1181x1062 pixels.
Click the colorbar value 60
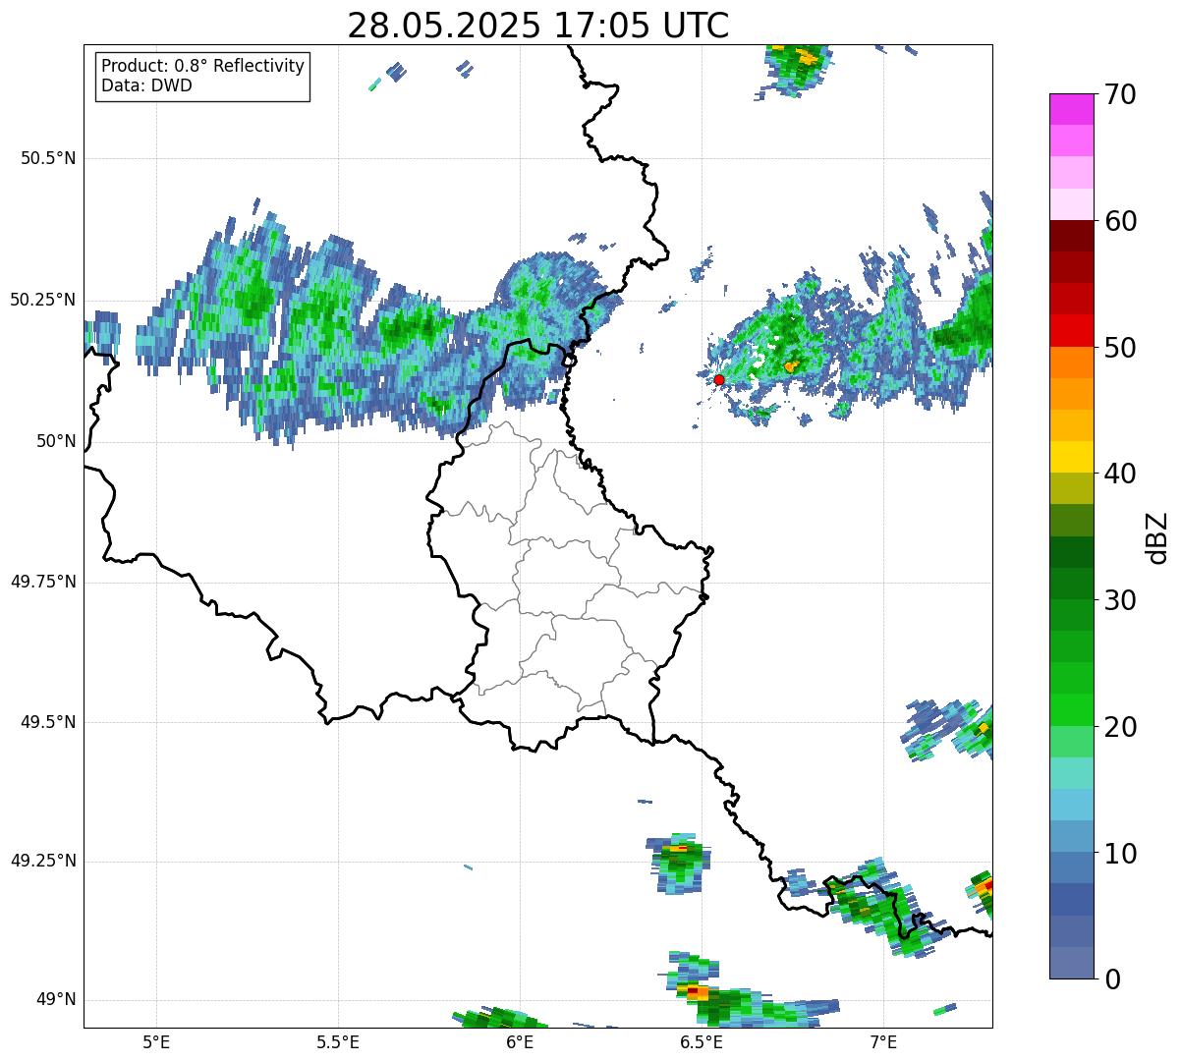point(1120,221)
